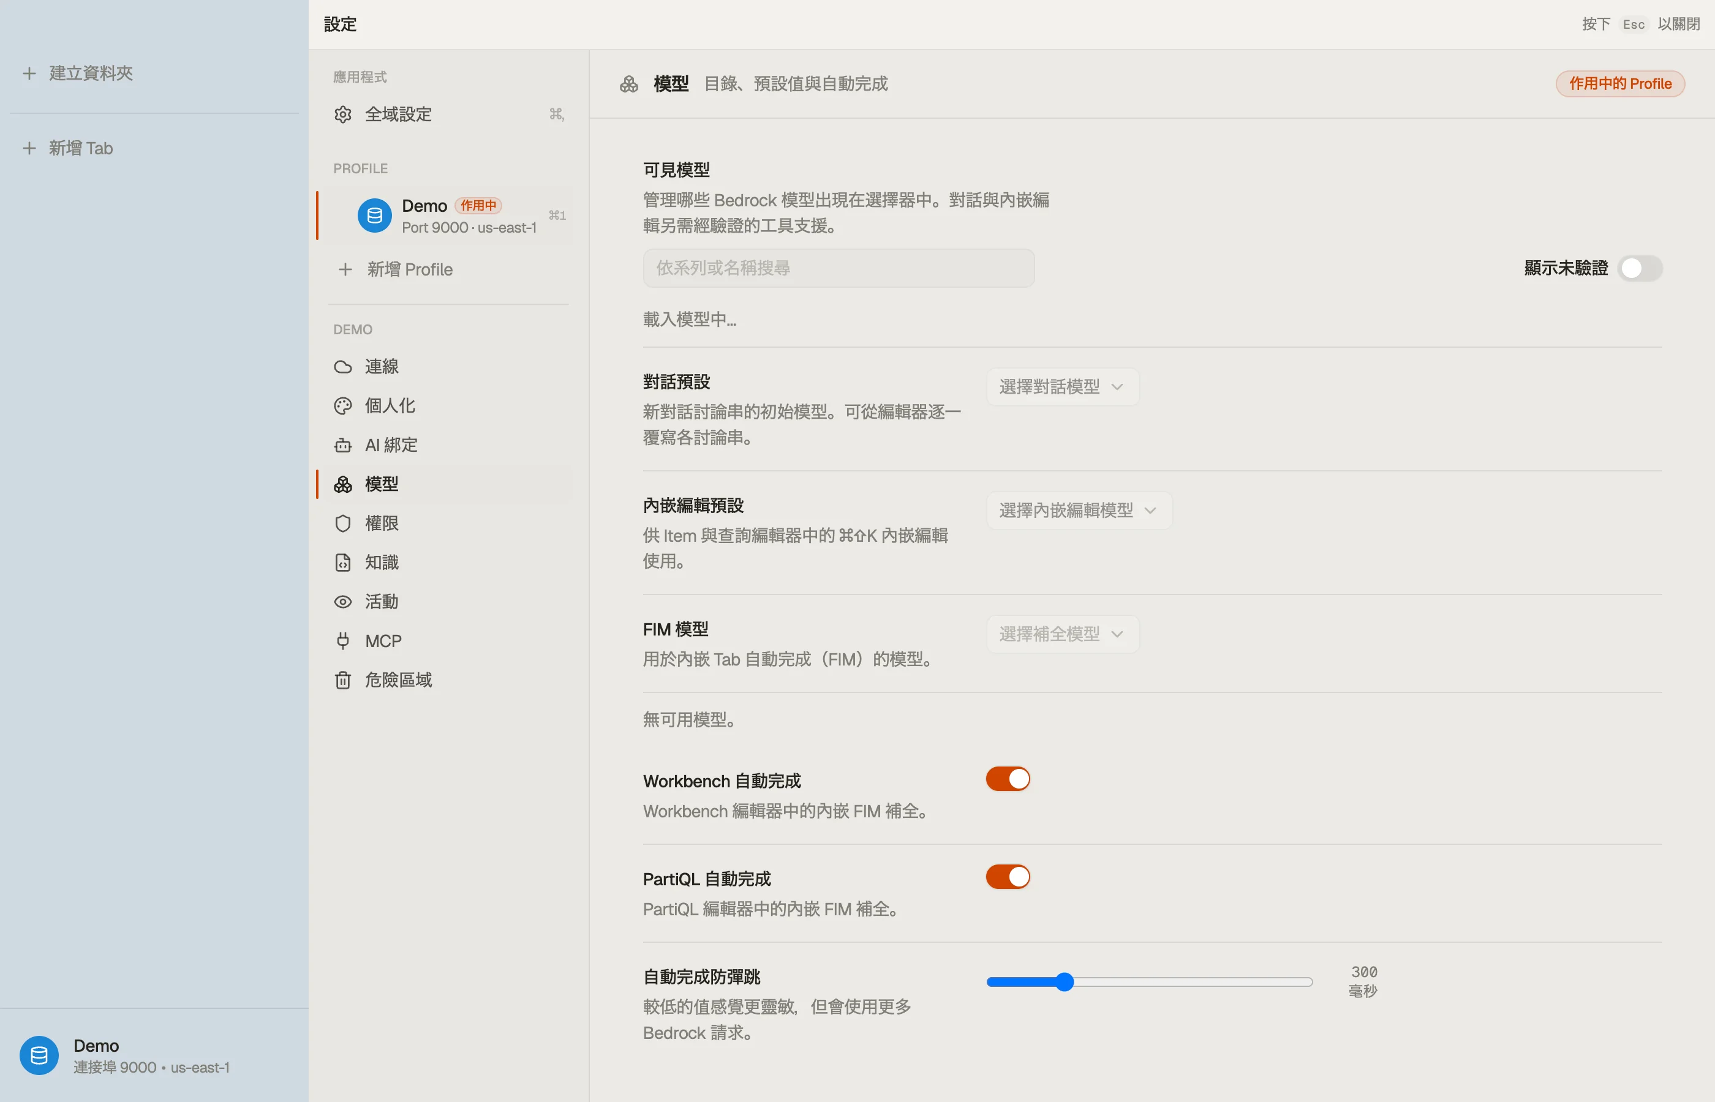Turn off the PartiQL 自動完成 toggle
Screen dimensions: 1715x1102
click(1008, 877)
